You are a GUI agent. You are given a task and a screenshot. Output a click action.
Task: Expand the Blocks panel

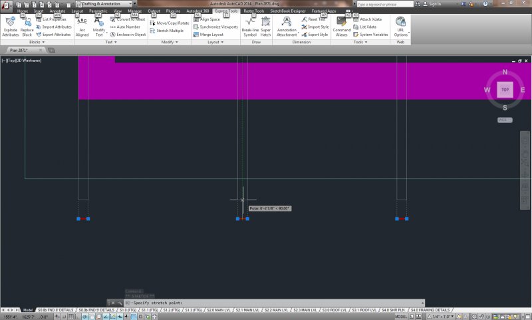coord(37,42)
